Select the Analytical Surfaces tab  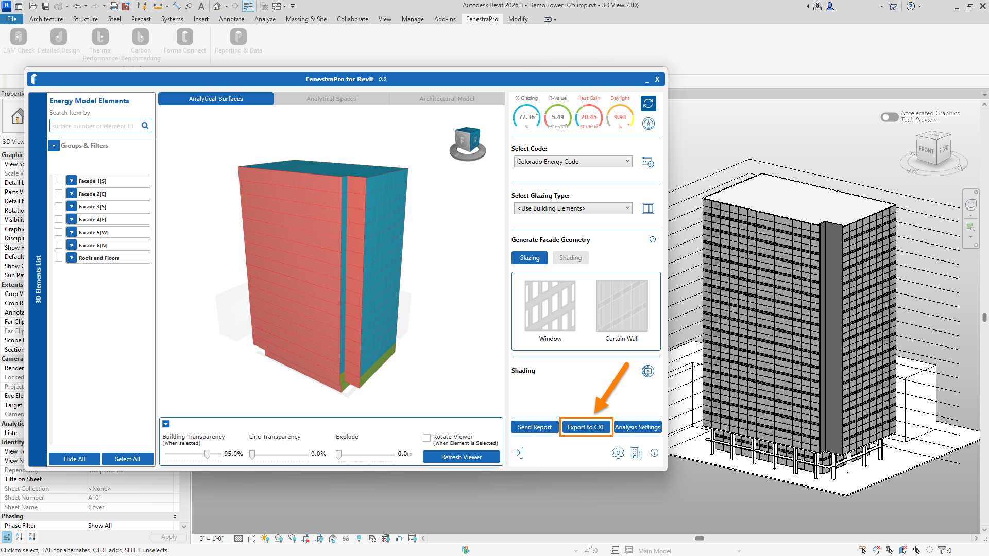coord(216,99)
